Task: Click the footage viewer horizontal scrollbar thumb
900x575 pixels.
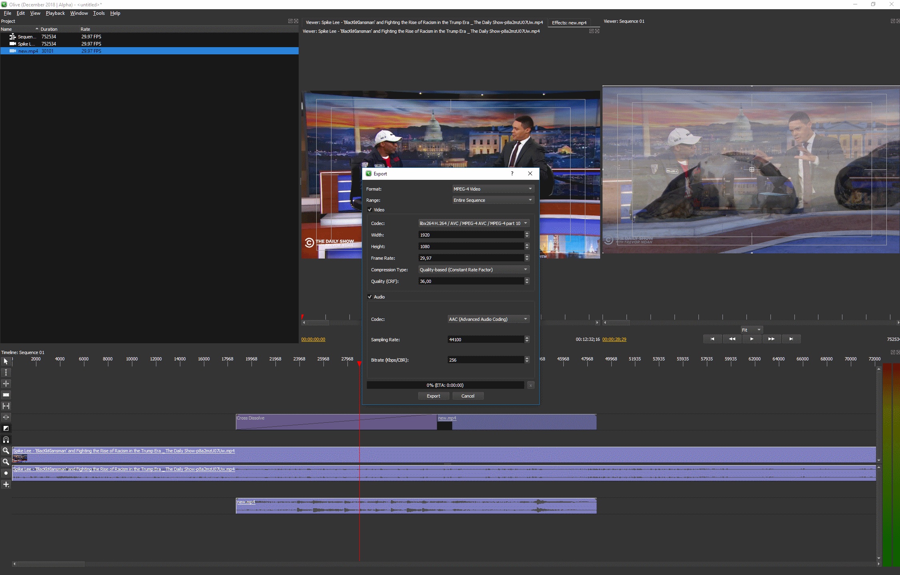Action: 317,322
